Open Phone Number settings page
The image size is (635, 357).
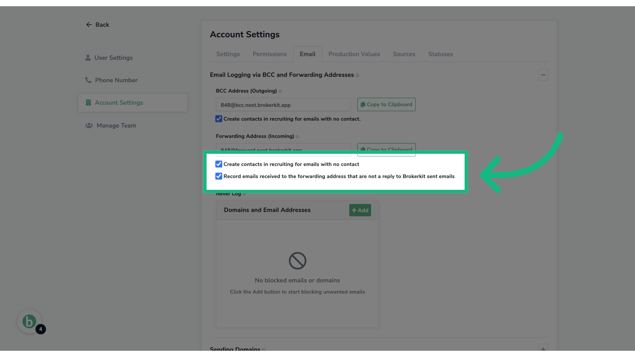pos(116,80)
